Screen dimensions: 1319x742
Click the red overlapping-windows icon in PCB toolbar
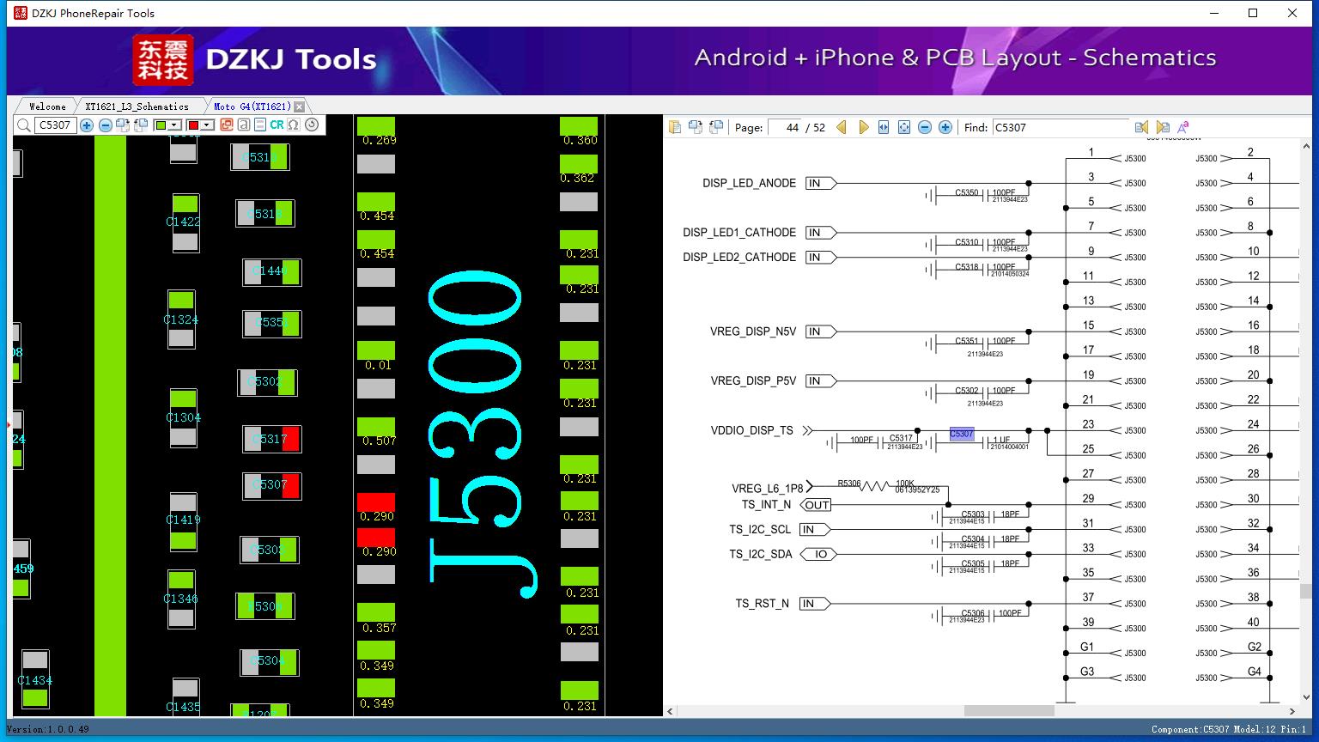click(x=227, y=125)
